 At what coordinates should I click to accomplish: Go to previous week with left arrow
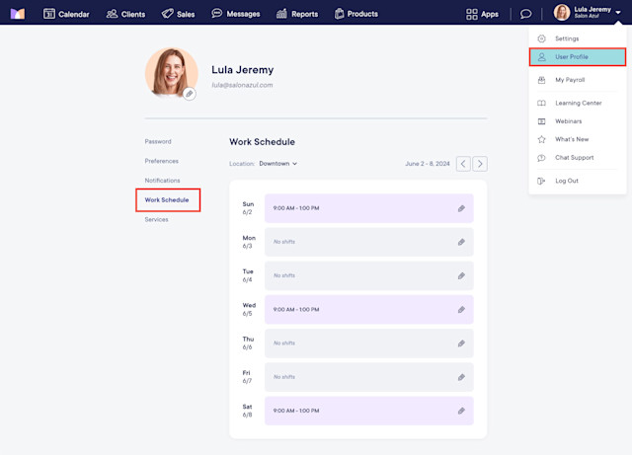(x=463, y=164)
